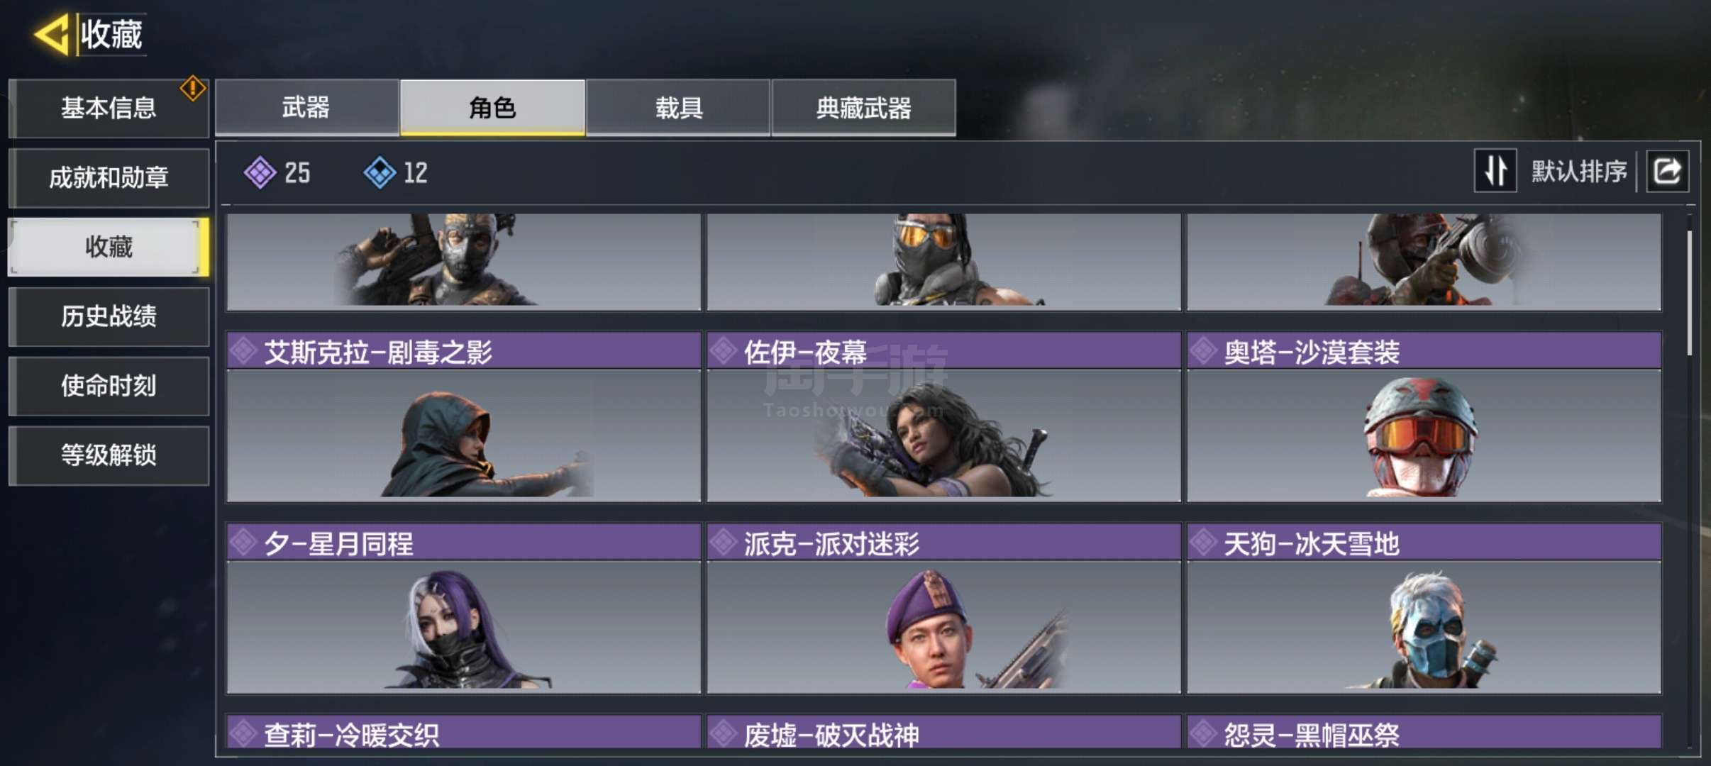Click the yellow back arrow icon
This screenshot has width=1711, height=766.
[52, 34]
